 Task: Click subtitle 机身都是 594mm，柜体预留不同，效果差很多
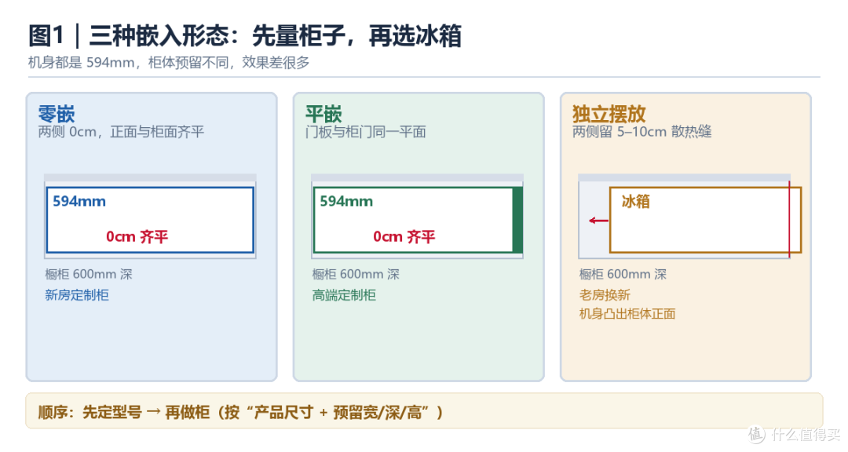[x=169, y=63]
